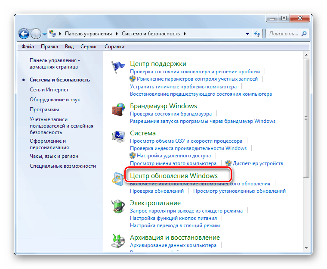Click Настройка функций кнопок питания

tap(173, 218)
